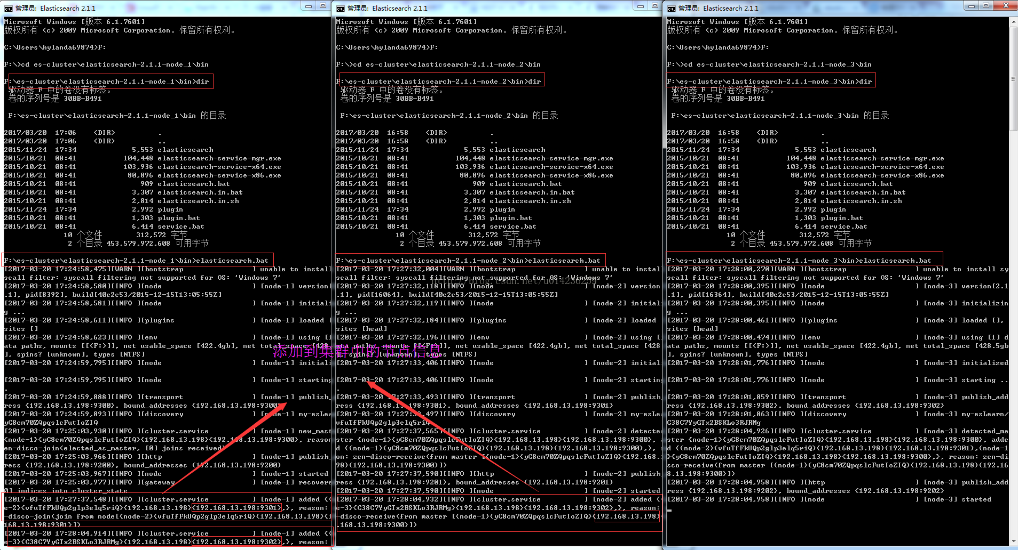Click the left window title 管理员: Elasticsearch 2.1.1
This screenshot has height=550, width=1018.
tap(56, 9)
